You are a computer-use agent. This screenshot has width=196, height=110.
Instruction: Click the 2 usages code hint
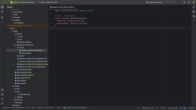coord(58,16)
